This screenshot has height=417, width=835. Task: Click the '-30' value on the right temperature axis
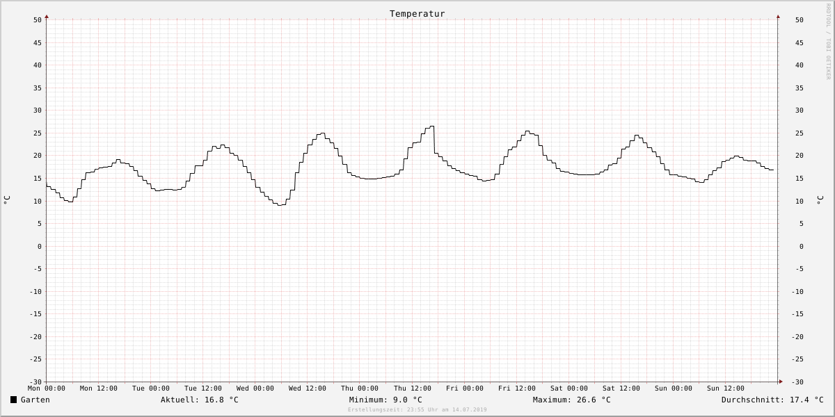797,382
